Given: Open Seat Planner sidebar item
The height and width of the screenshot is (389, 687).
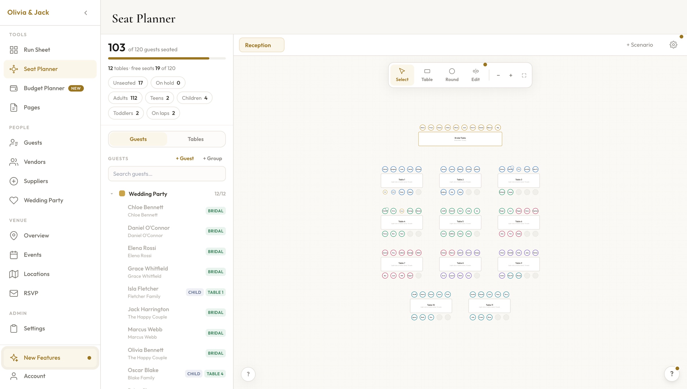Looking at the screenshot, I should (50, 69).
